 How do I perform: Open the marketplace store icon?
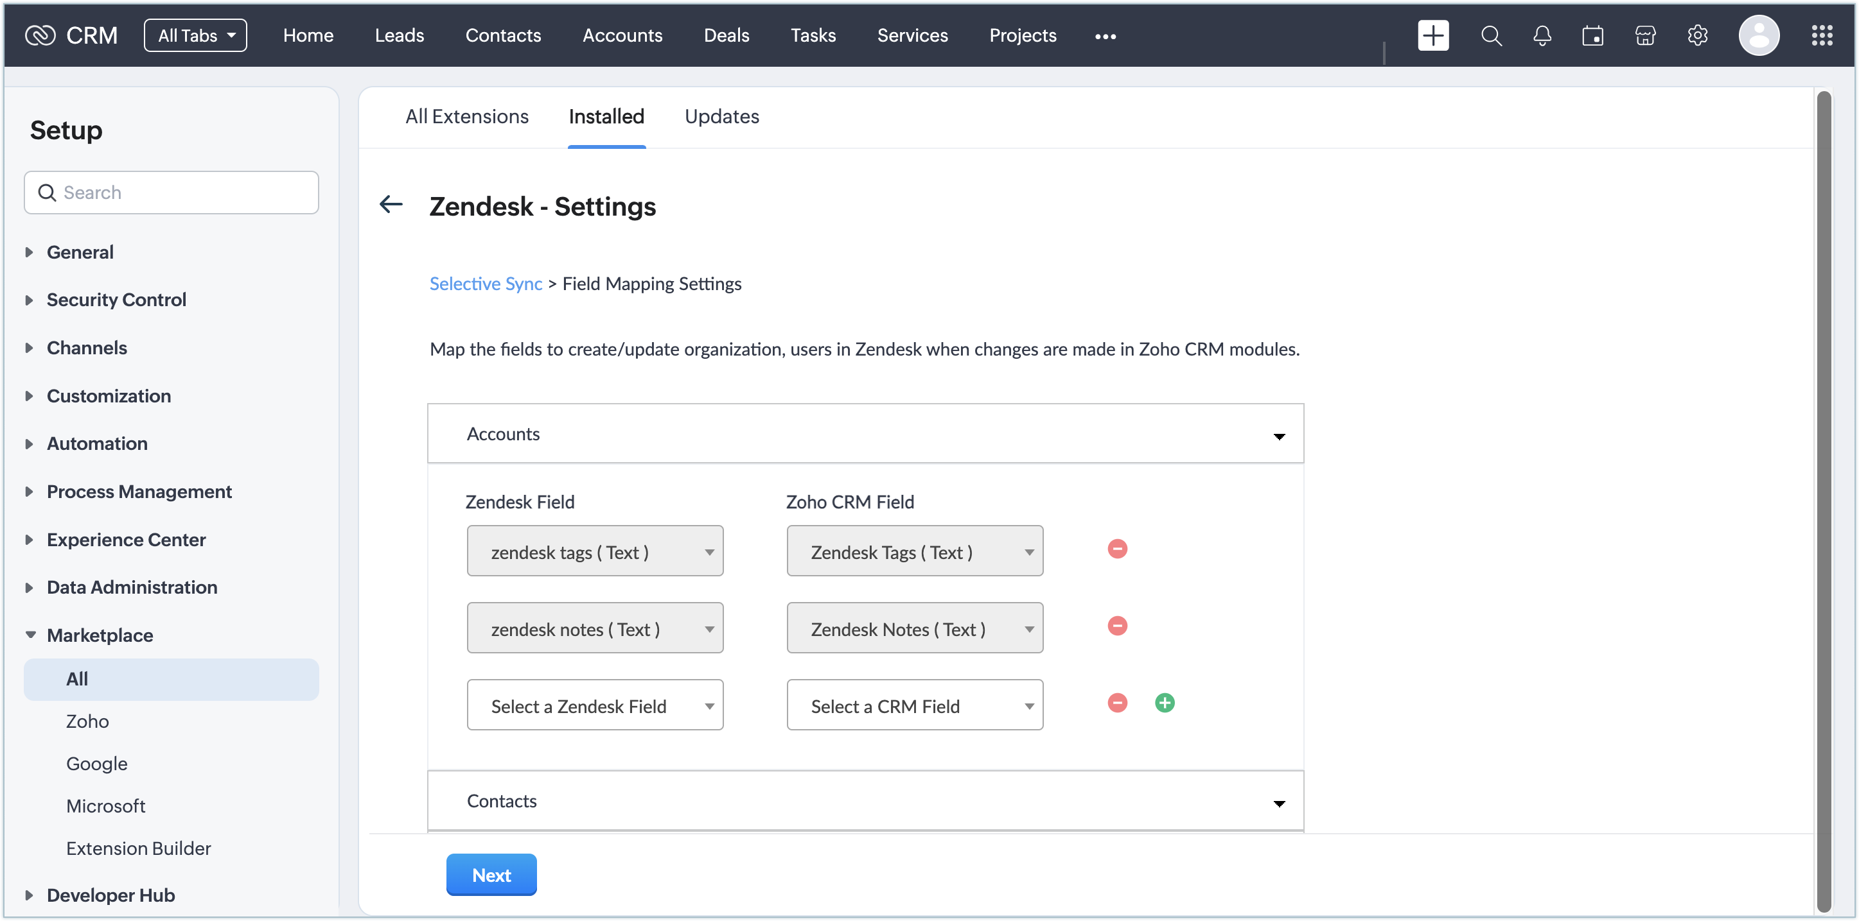[x=1645, y=35]
